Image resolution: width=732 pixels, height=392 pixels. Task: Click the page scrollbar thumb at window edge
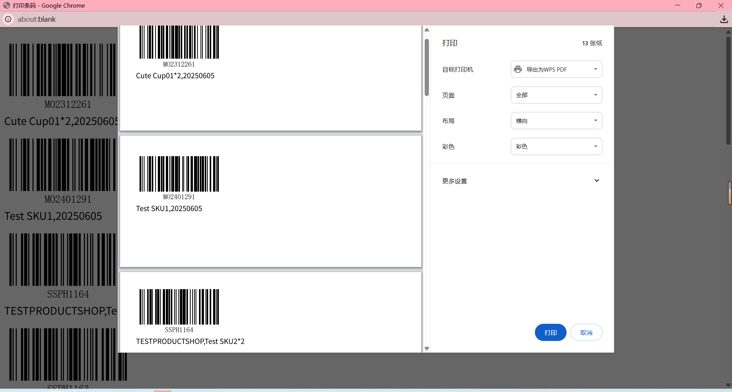tap(728, 90)
